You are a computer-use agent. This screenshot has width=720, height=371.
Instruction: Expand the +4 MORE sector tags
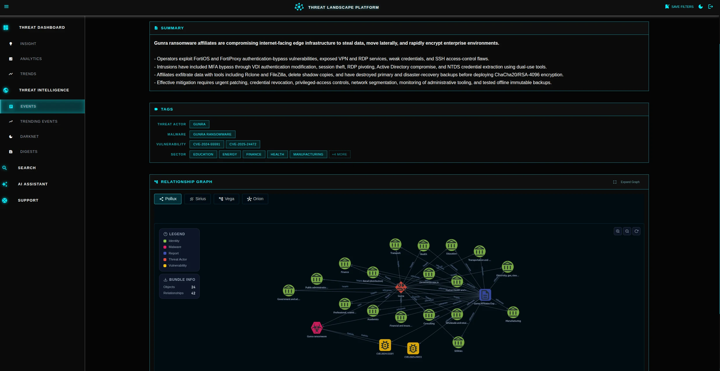[339, 154]
